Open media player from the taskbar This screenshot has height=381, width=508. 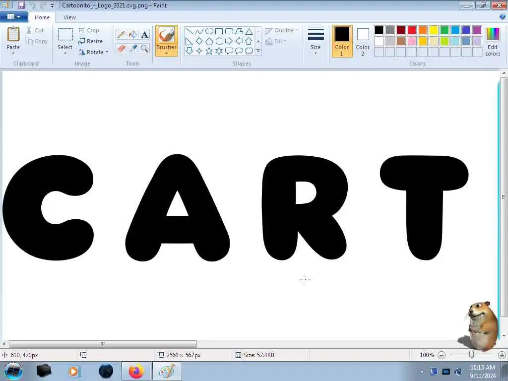74,371
